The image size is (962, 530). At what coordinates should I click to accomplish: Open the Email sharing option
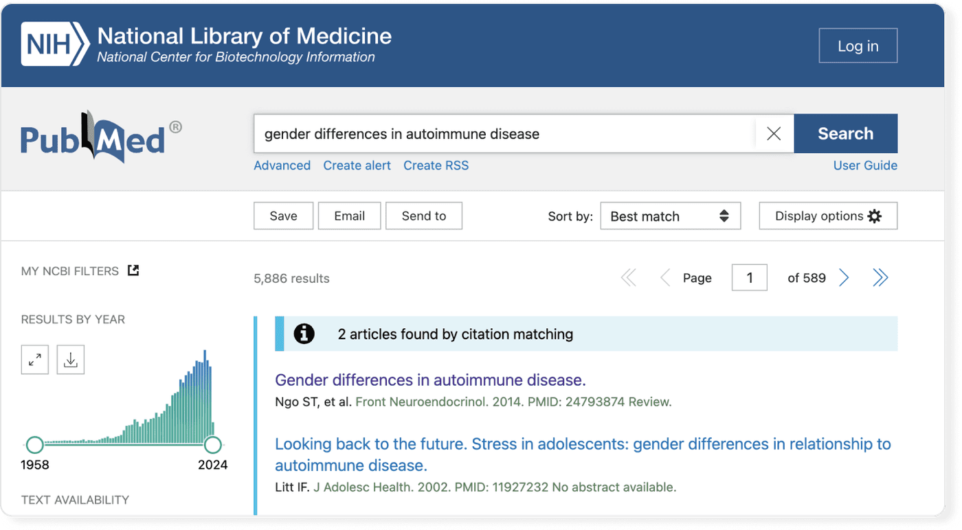[349, 216]
